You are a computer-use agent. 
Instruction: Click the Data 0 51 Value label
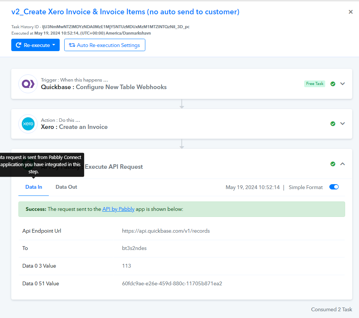[x=41, y=283]
